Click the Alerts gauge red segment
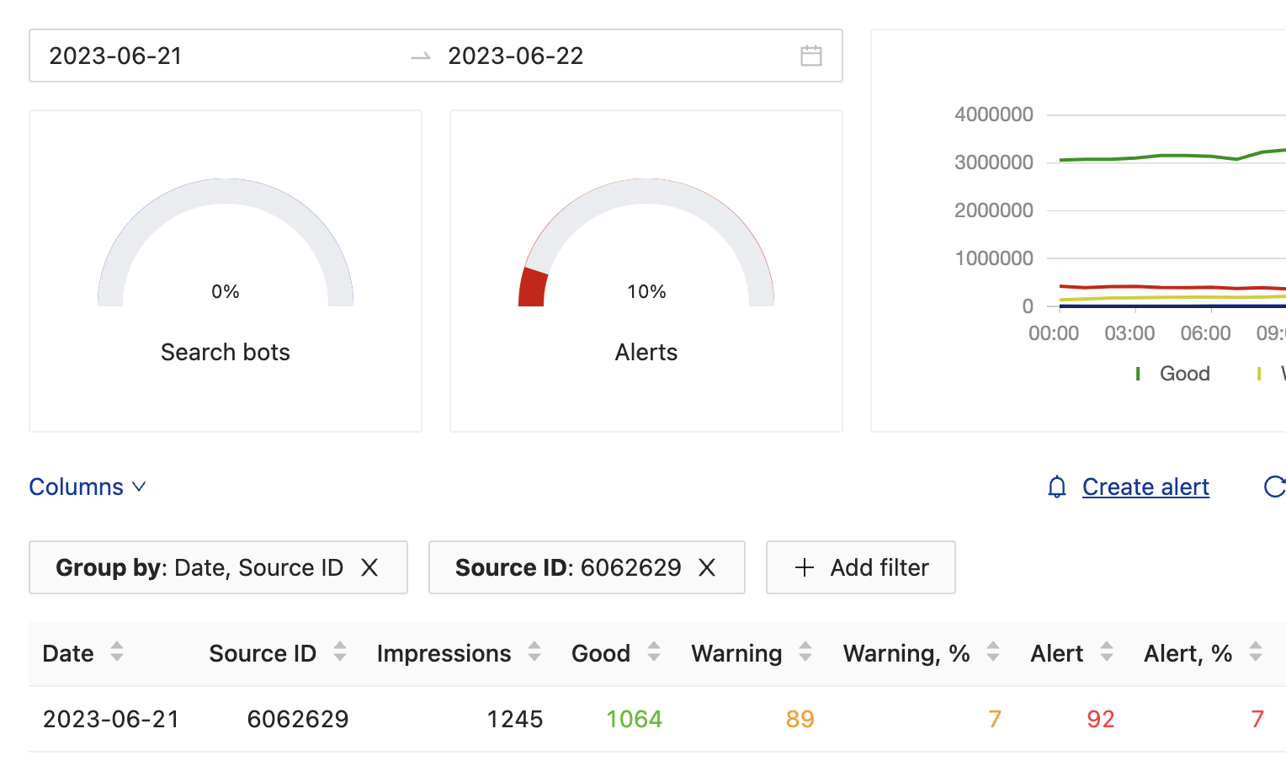Image resolution: width=1286 pixels, height=766 pixels. [532, 288]
